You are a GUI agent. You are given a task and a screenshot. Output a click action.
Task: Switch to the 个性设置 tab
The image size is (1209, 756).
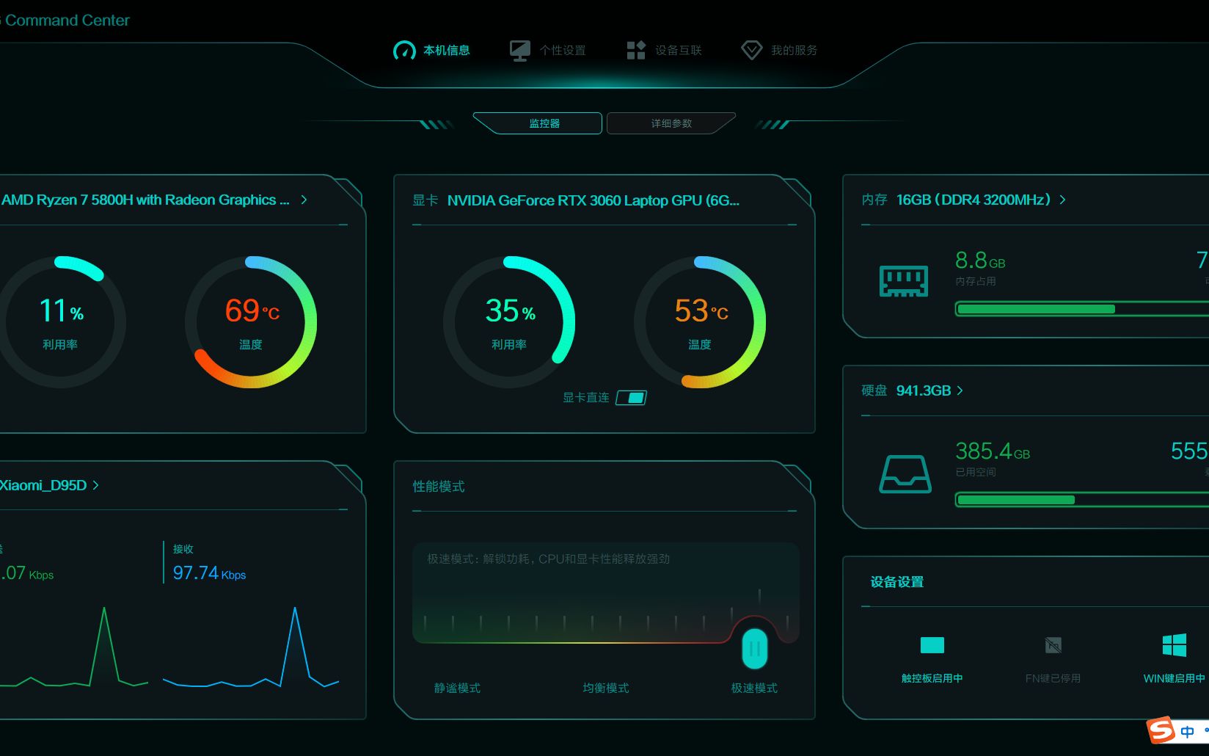click(x=548, y=50)
